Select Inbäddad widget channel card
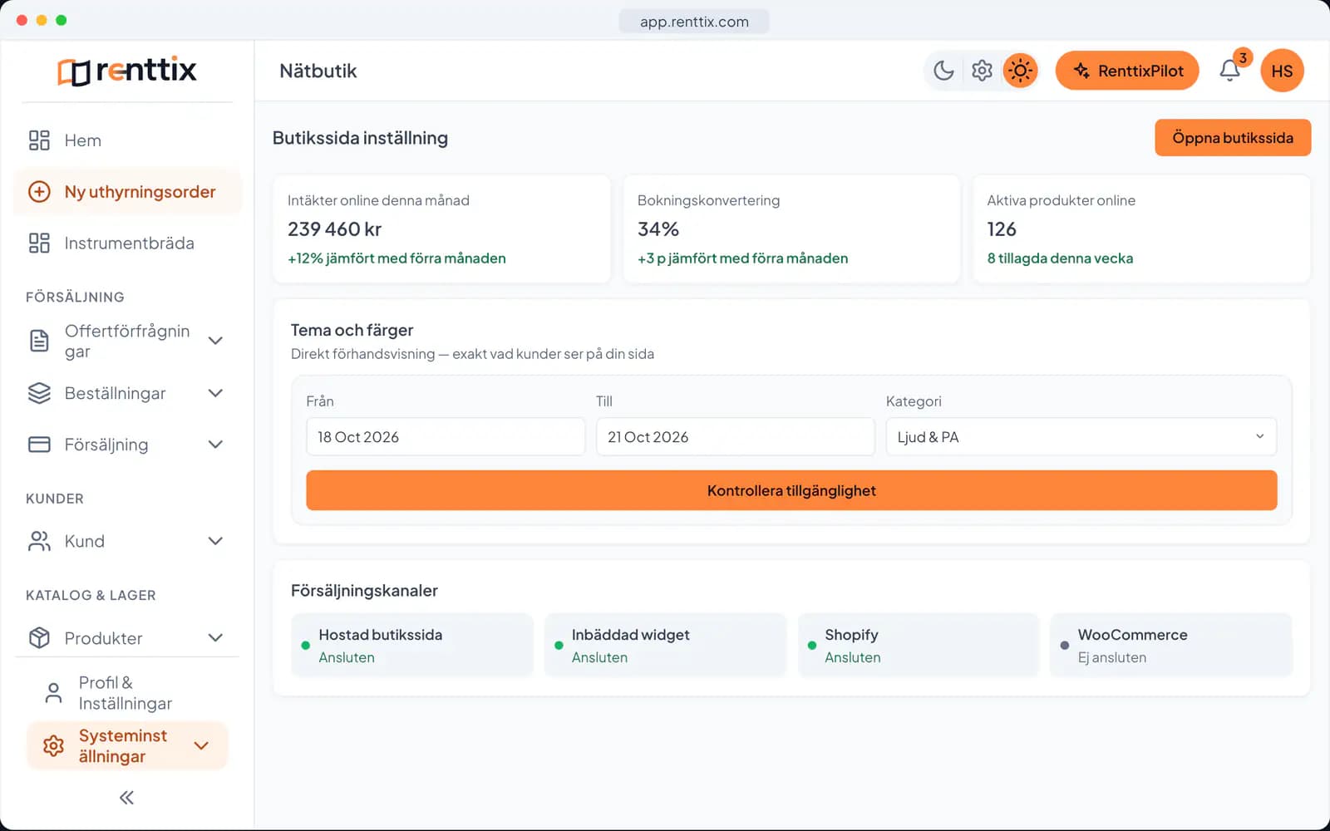Viewport: 1330px width, 831px height. coord(665,646)
